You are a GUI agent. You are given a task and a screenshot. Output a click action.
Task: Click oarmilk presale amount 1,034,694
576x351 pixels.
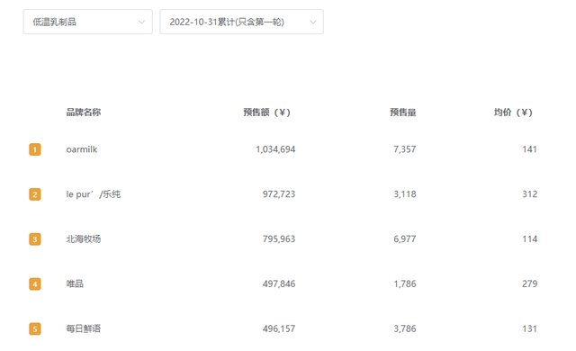coord(275,149)
